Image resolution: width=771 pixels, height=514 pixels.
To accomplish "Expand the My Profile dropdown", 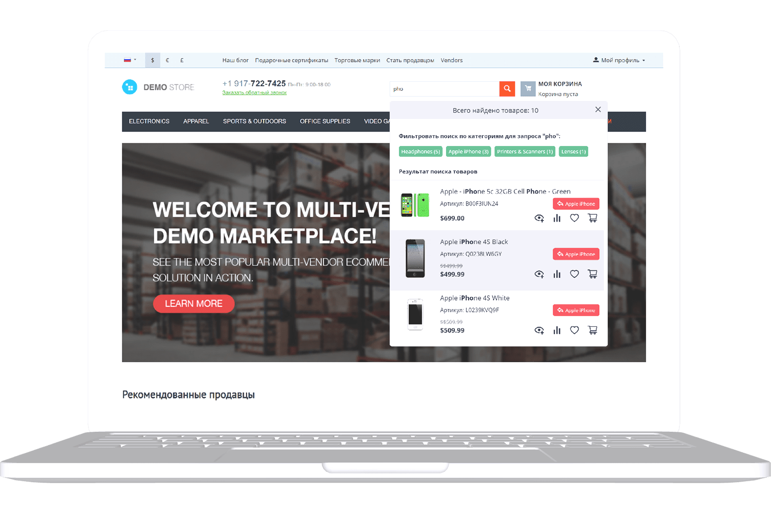I will point(619,60).
